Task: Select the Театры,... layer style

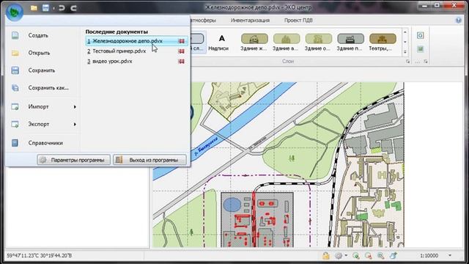Action: 383,43
